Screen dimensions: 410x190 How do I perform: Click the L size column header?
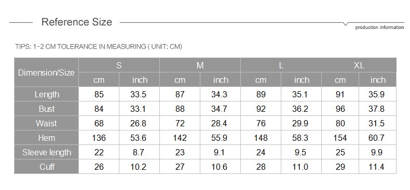pyautogui.click(x=281, y=65)
